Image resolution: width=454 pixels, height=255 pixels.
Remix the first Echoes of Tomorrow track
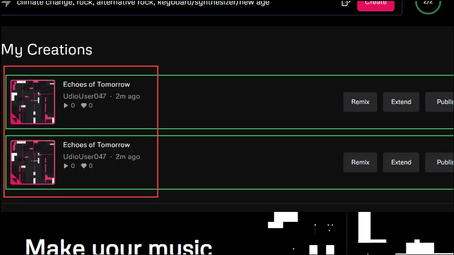pos(360,102)
